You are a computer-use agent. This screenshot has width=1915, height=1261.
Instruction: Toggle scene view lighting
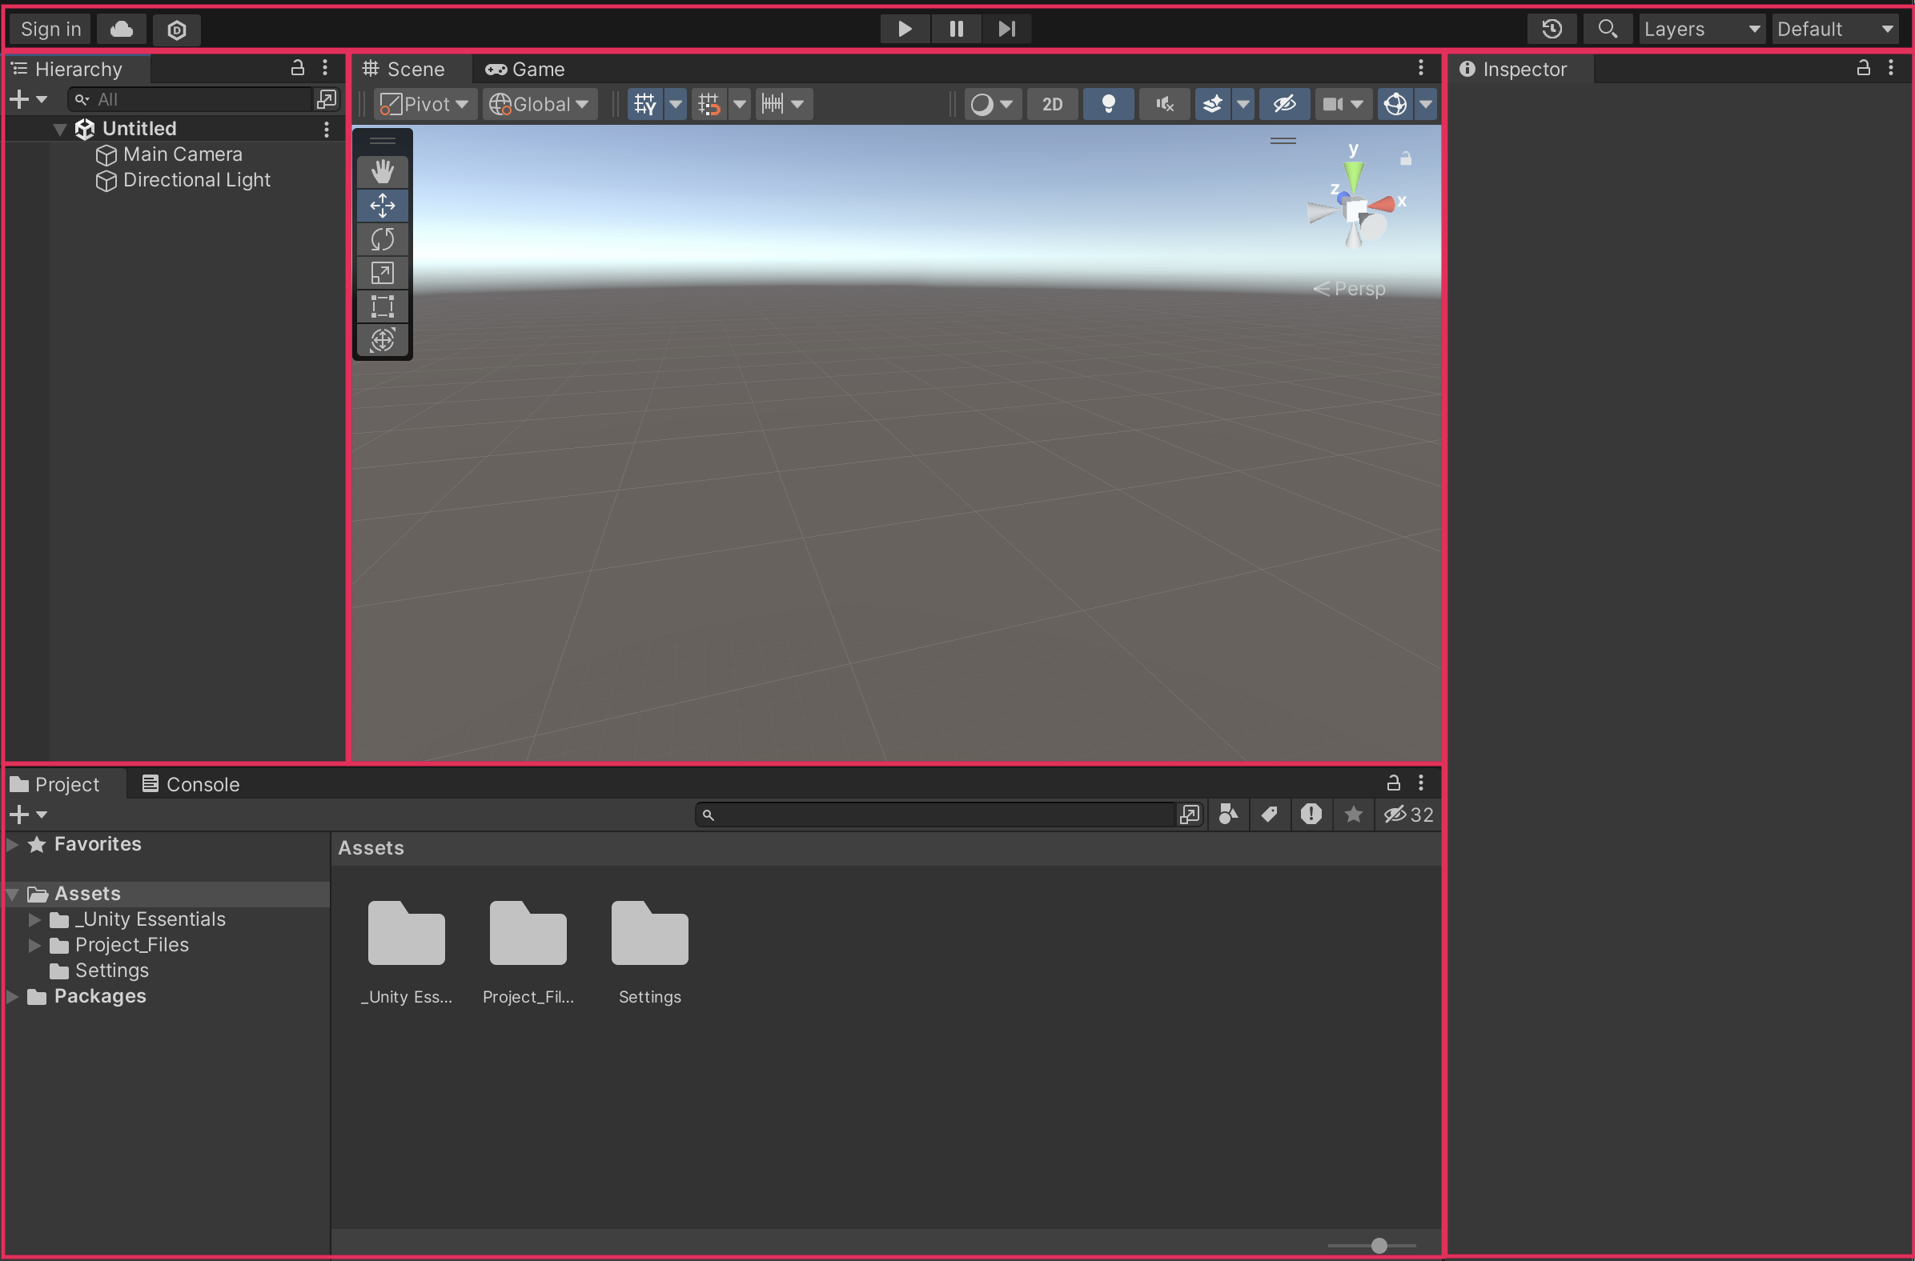pos(1109,104)
